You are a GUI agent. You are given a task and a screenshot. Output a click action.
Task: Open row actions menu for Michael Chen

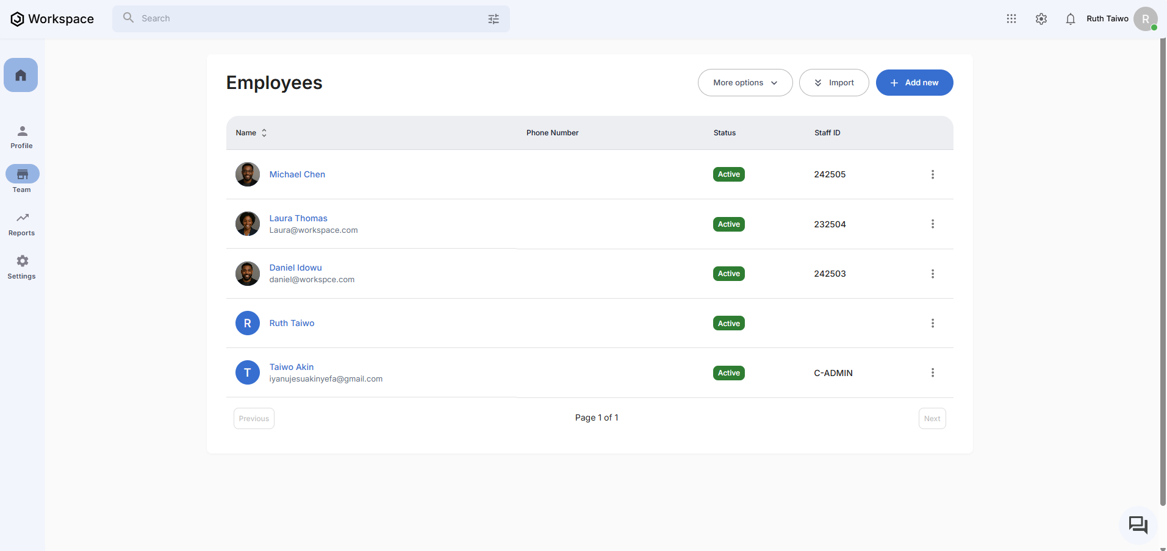click(932, 174)
